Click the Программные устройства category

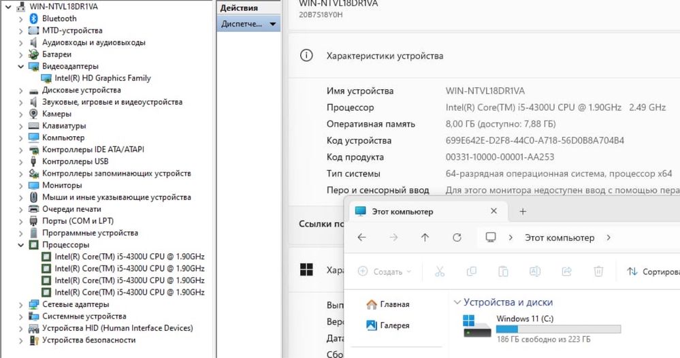point(90,233)
